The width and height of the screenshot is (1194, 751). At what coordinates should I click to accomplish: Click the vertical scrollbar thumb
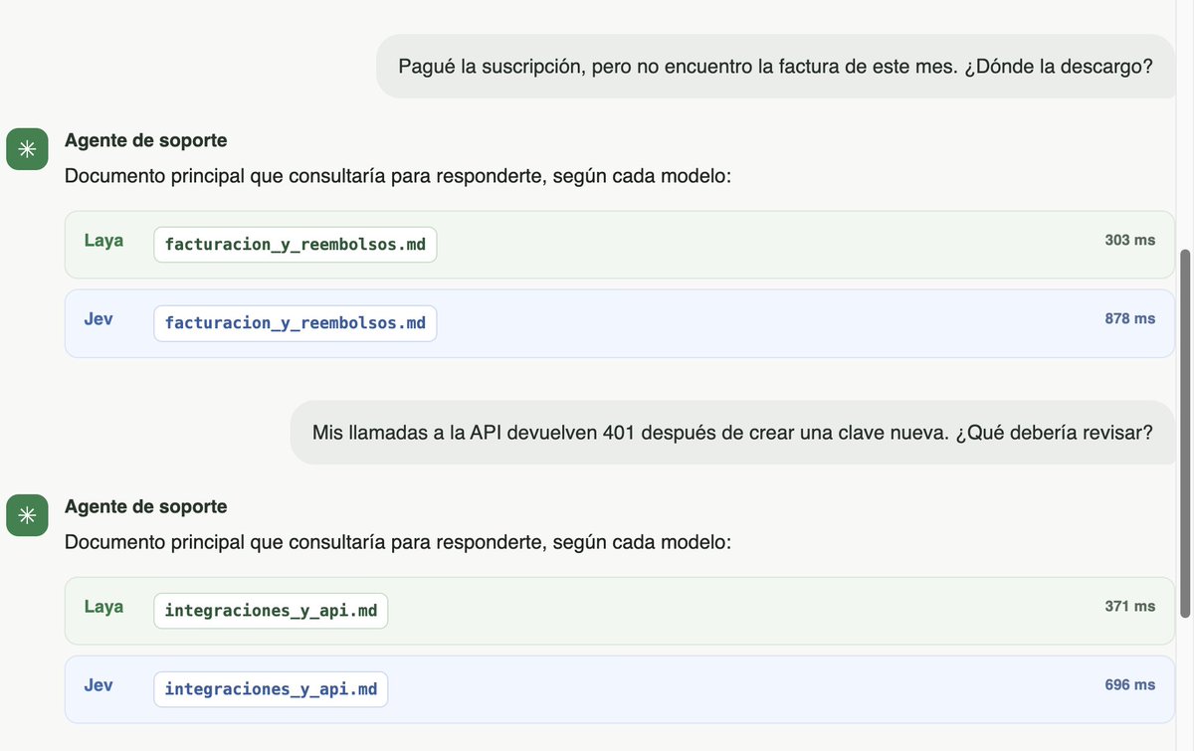(x=1184, y=433)
